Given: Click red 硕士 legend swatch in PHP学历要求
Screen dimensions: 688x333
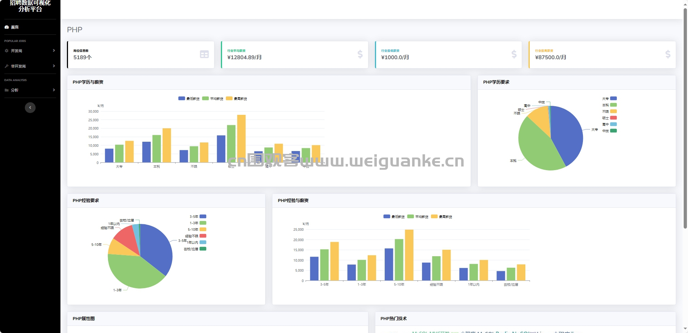Looking at the screenshot, I should tap(614, 118).
